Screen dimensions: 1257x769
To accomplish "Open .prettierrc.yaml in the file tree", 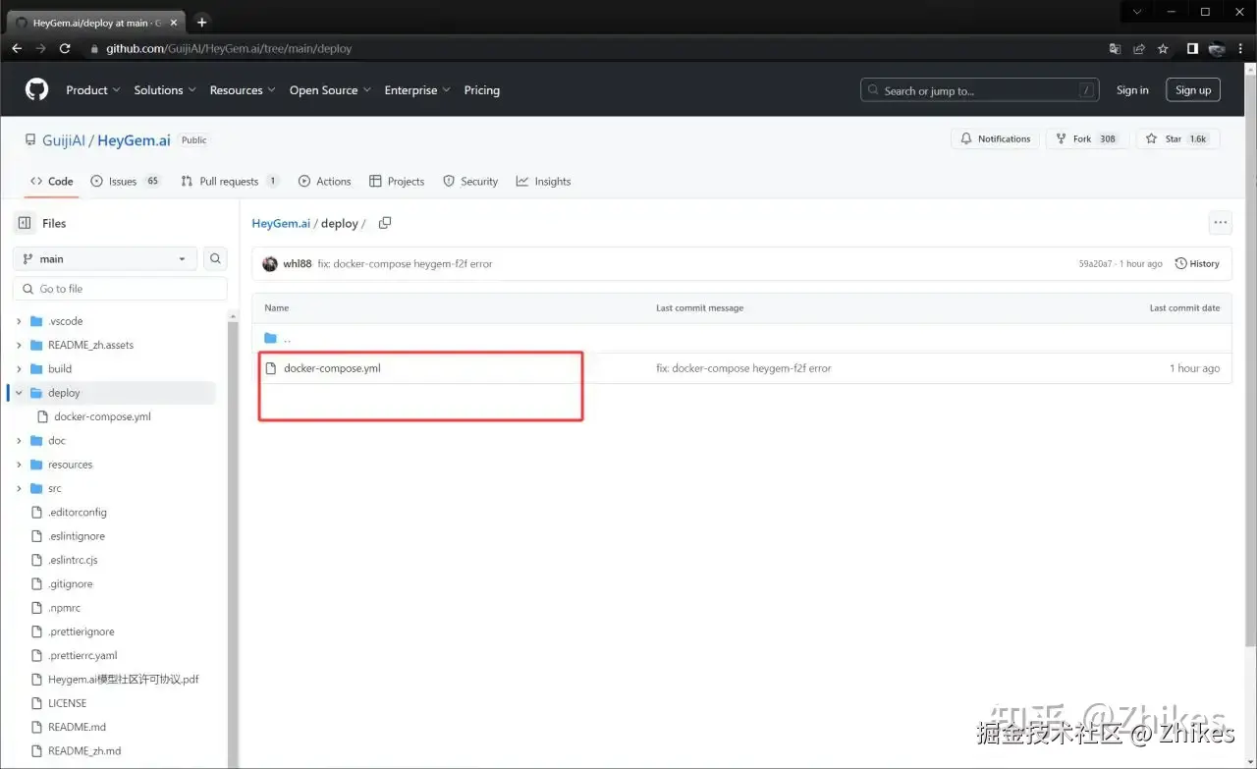I will tap(82, 655).
